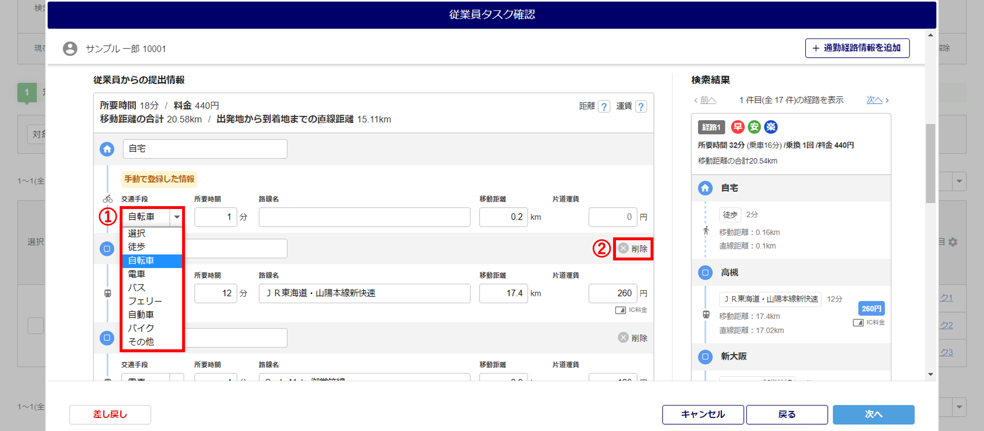Click the 片道運賃 field showing 260
The image size is (984, 431).
[613, 293]
